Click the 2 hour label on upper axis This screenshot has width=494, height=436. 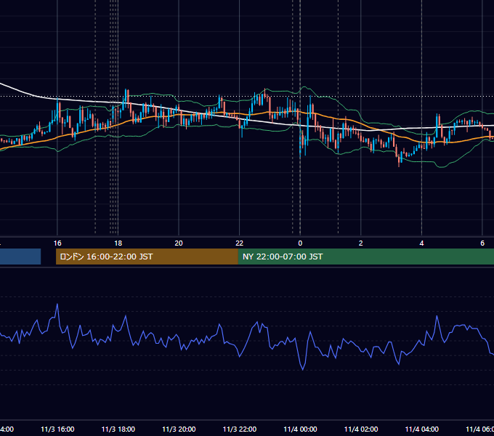361,243
